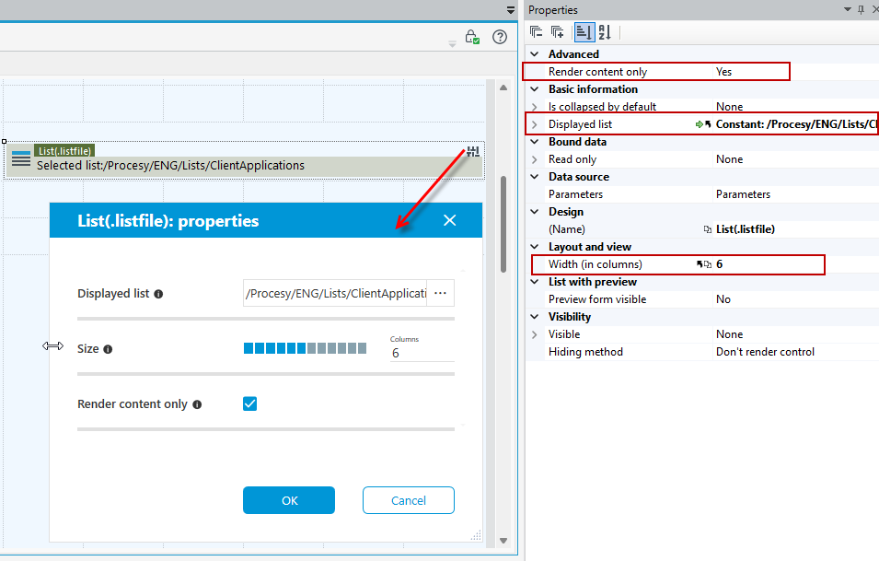Open the help question mark icon
Image resolution: width=879 pixels, height=561 pixels.
(500, 37)
